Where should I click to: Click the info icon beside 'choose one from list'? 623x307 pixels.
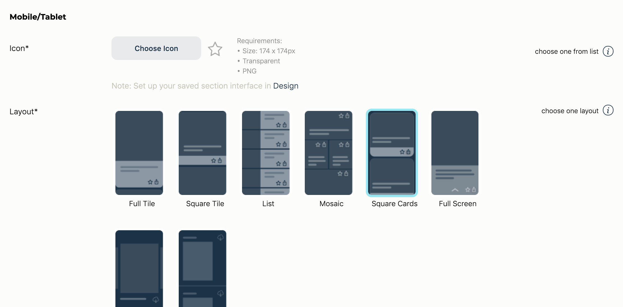tap(608, 51)
